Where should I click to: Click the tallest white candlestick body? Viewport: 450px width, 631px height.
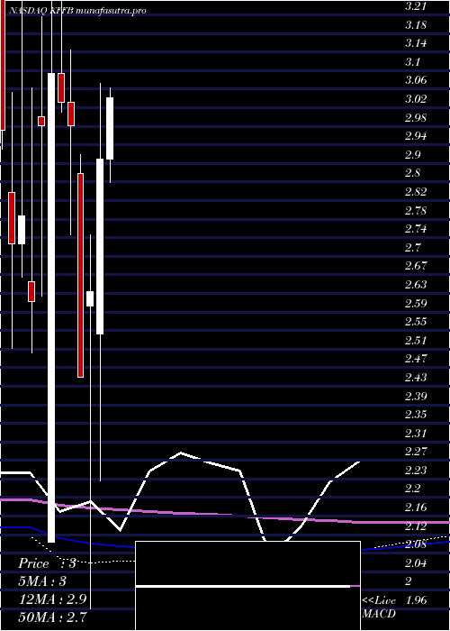[x=51, y=307]
